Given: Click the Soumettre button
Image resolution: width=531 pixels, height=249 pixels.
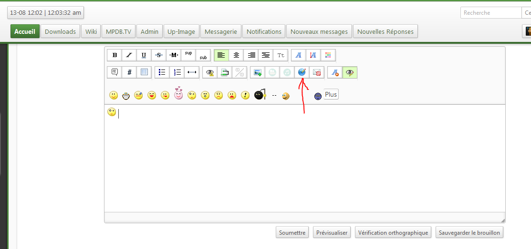Looking at the screenshot, I should tap(292, 233).
